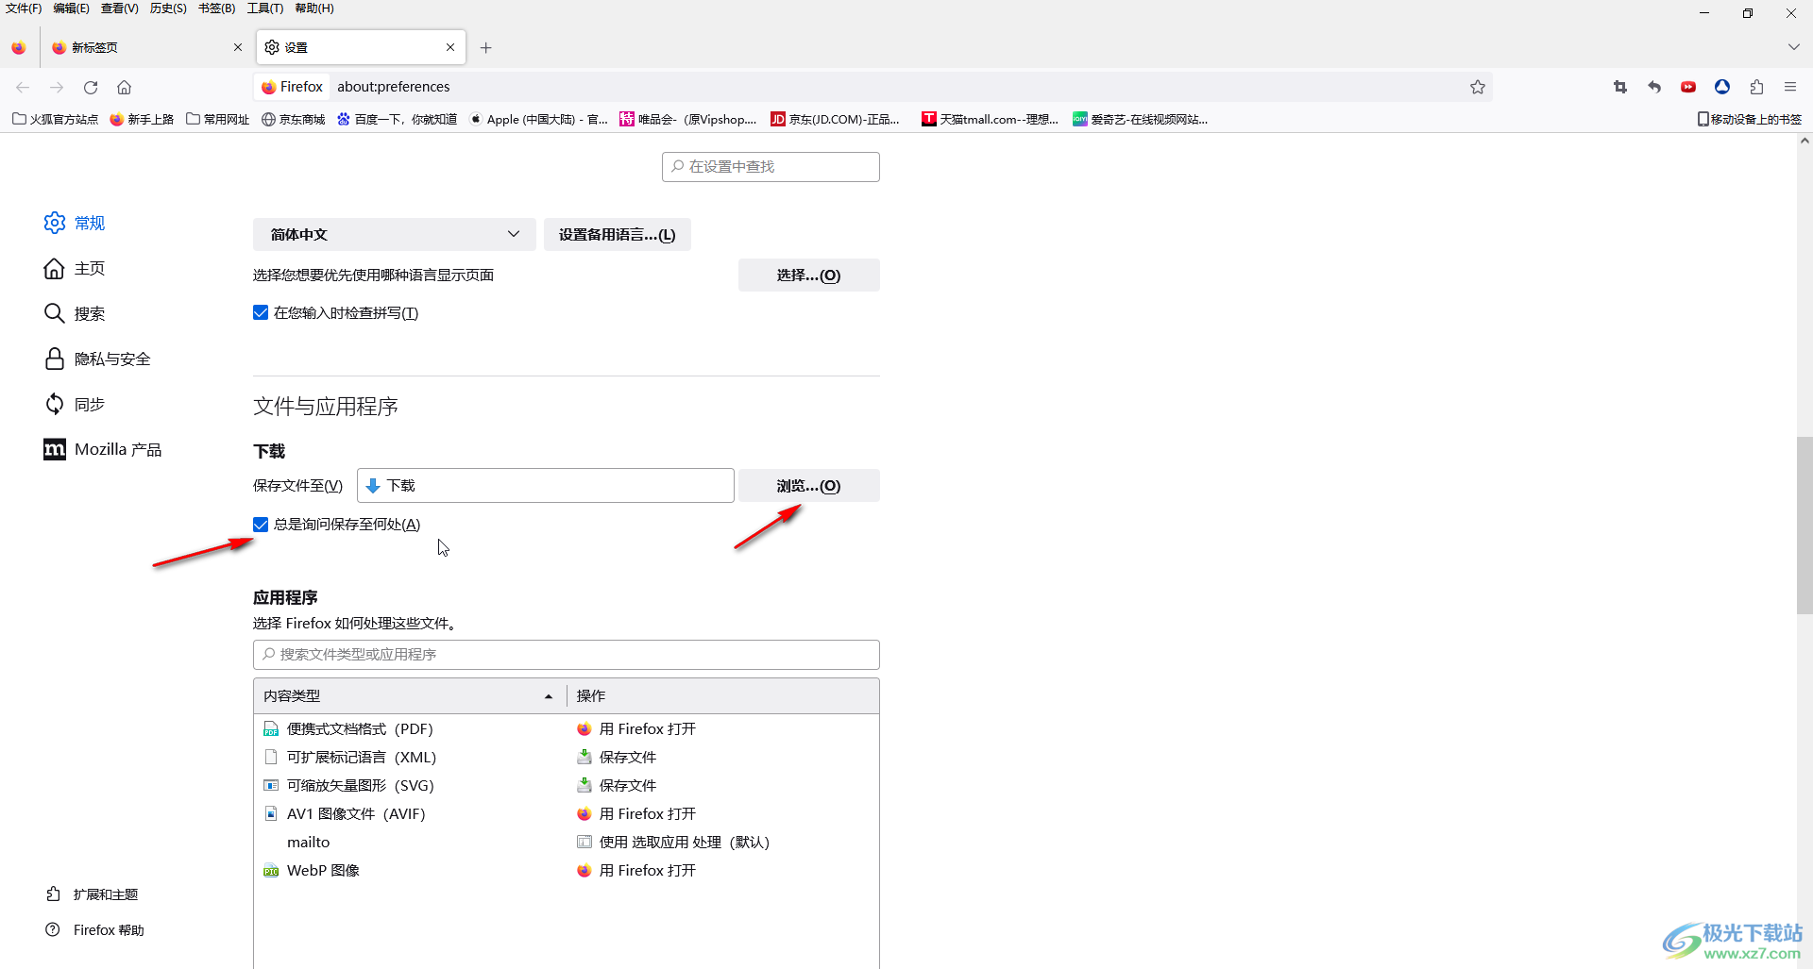Open the 京东商城 bookmark
Viewport: 1813px width, 969px height.
point(294,119)
